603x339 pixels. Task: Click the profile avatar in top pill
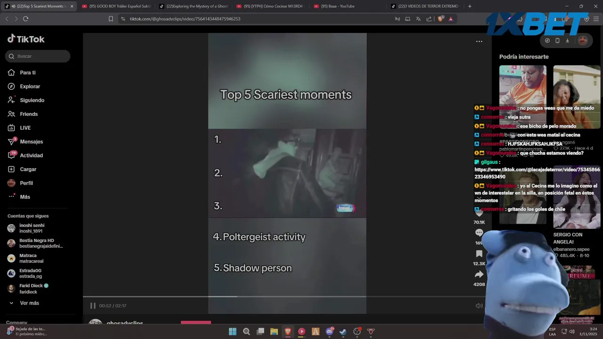583,40
